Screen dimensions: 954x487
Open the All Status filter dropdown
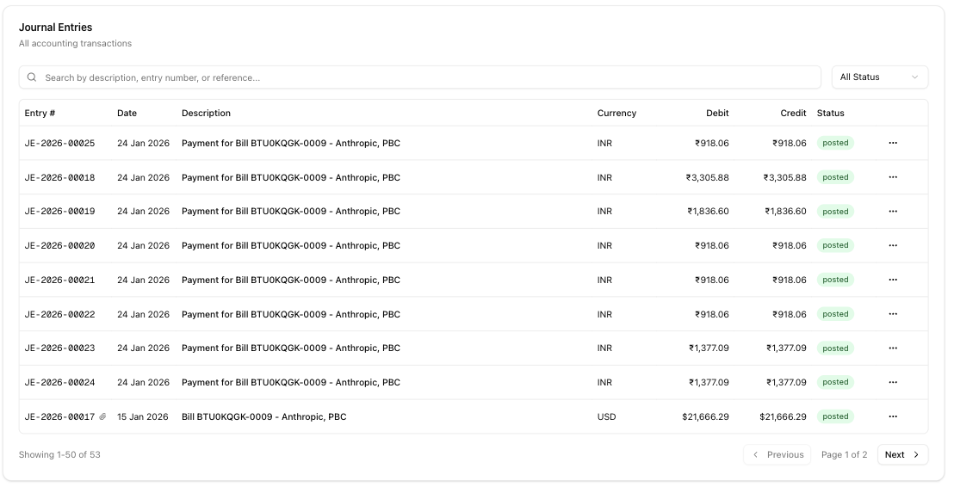(879, 77)
